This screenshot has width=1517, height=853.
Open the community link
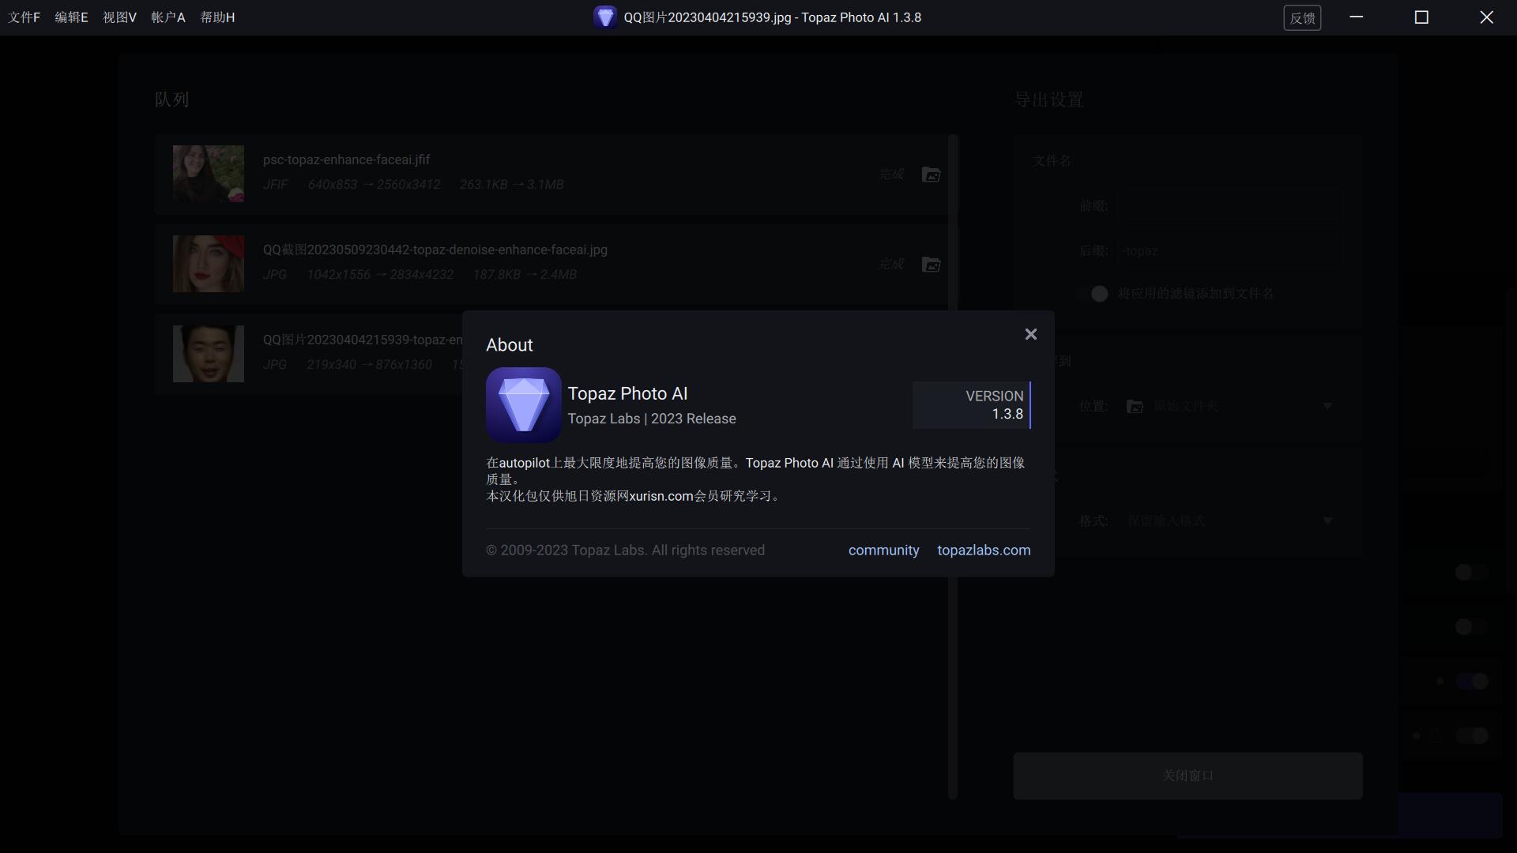883,551
